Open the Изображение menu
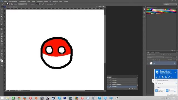This screenshot has height=100, width=178. click(x=22, y=1)
